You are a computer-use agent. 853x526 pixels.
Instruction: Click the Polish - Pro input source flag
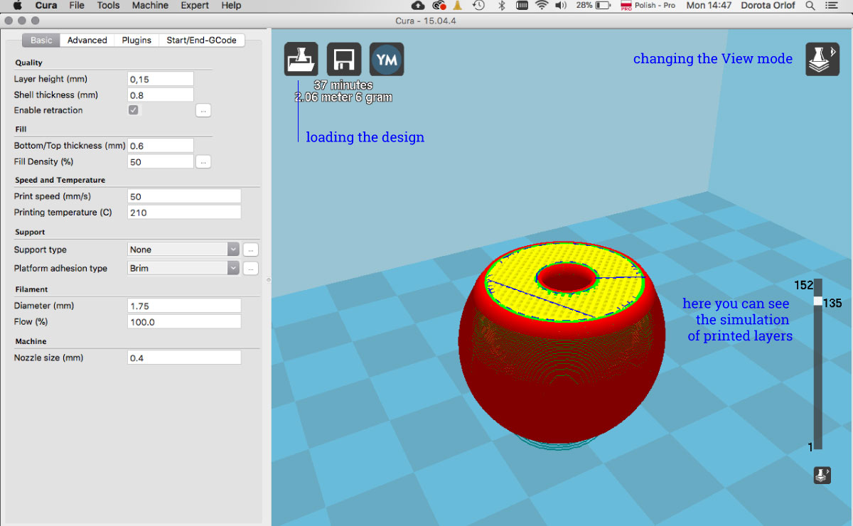pyautogui.click(x=626, y=6)
